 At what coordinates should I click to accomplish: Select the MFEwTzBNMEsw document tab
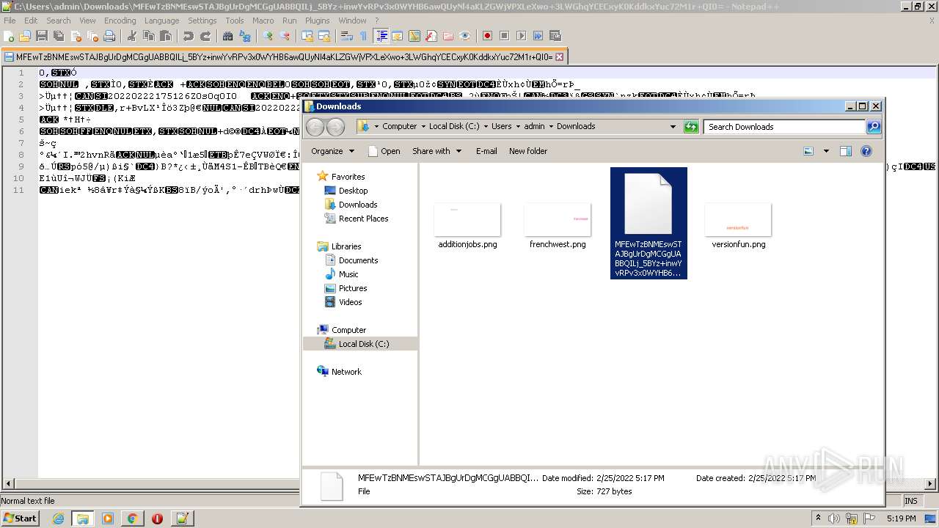click(x=283, y=56)
